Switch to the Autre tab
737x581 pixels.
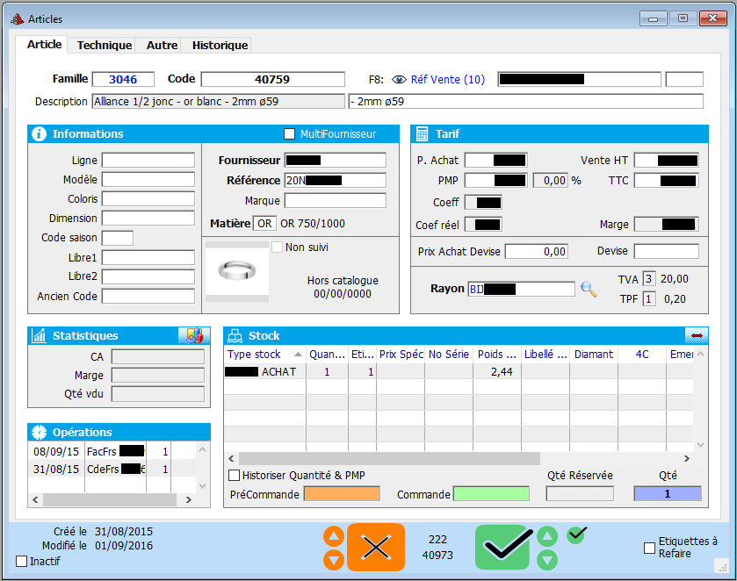point(162,45)
